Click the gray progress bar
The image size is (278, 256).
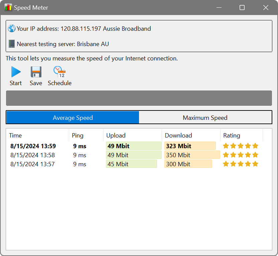(139, 98)
